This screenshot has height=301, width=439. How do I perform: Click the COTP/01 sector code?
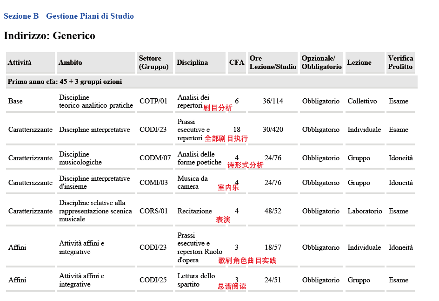pos(153,101)
